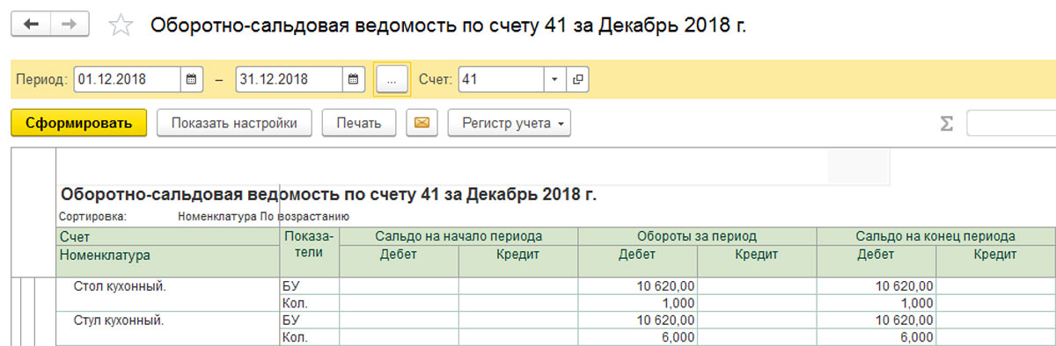Open calendar for end date 31.12.2018
The height and width of the screenshot is (346, 1056).
coord(353,79)
